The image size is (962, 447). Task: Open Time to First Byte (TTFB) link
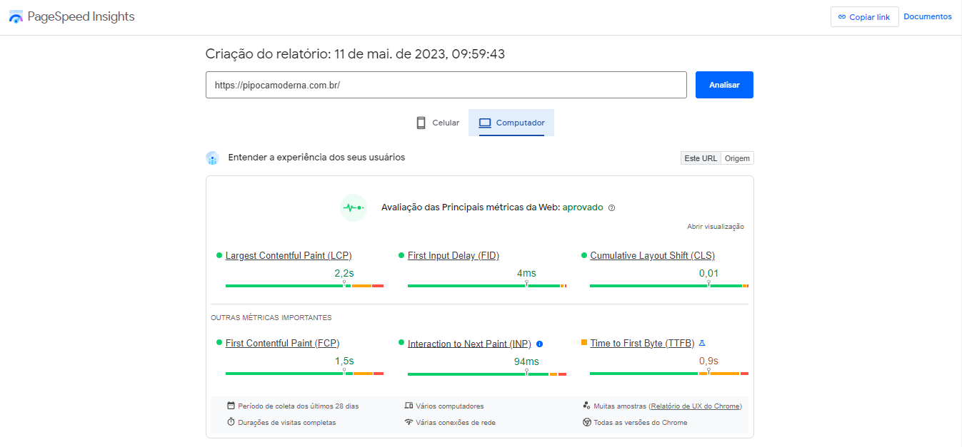point(642,343)
